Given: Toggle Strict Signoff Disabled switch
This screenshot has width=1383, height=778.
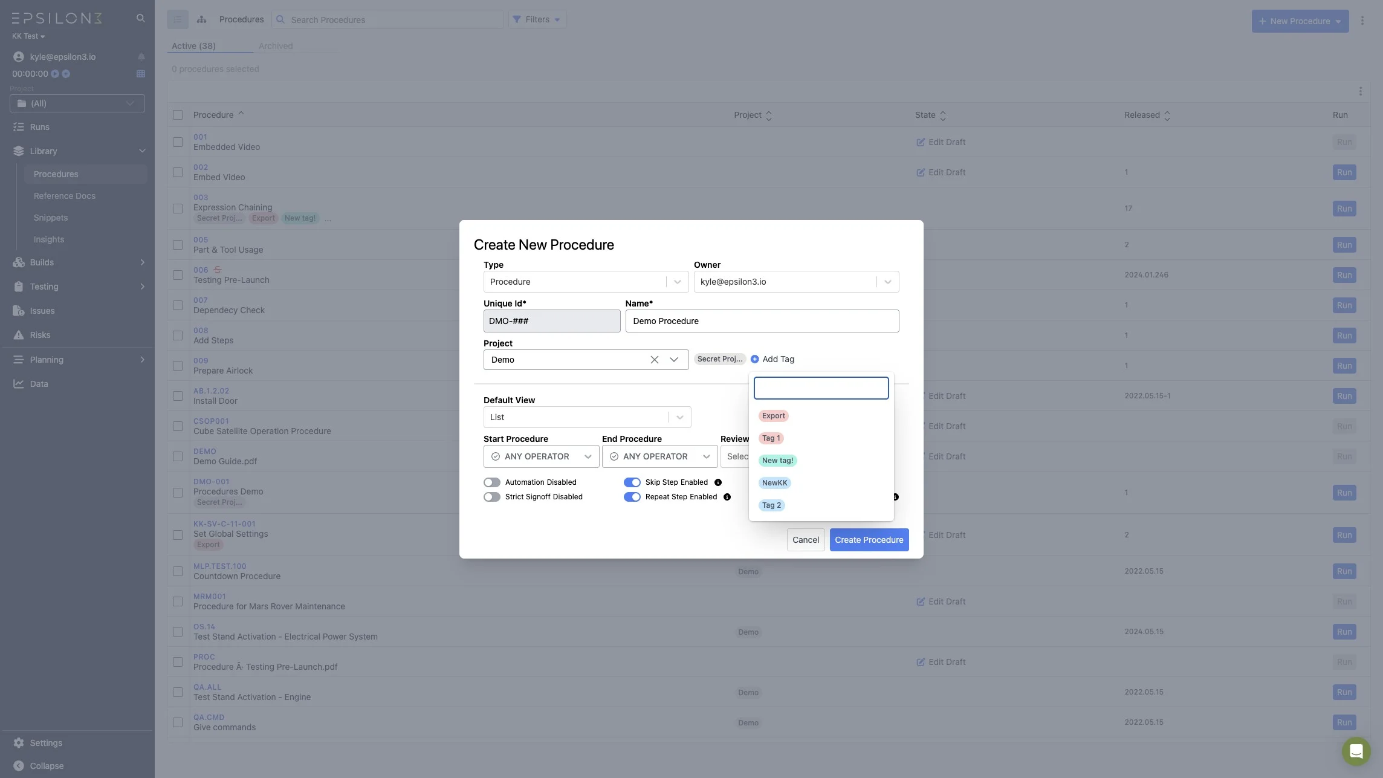Looking at the screenshot, I should [x=492, y=497].
